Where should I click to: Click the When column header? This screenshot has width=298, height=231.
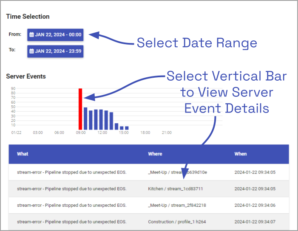(241, 154)
